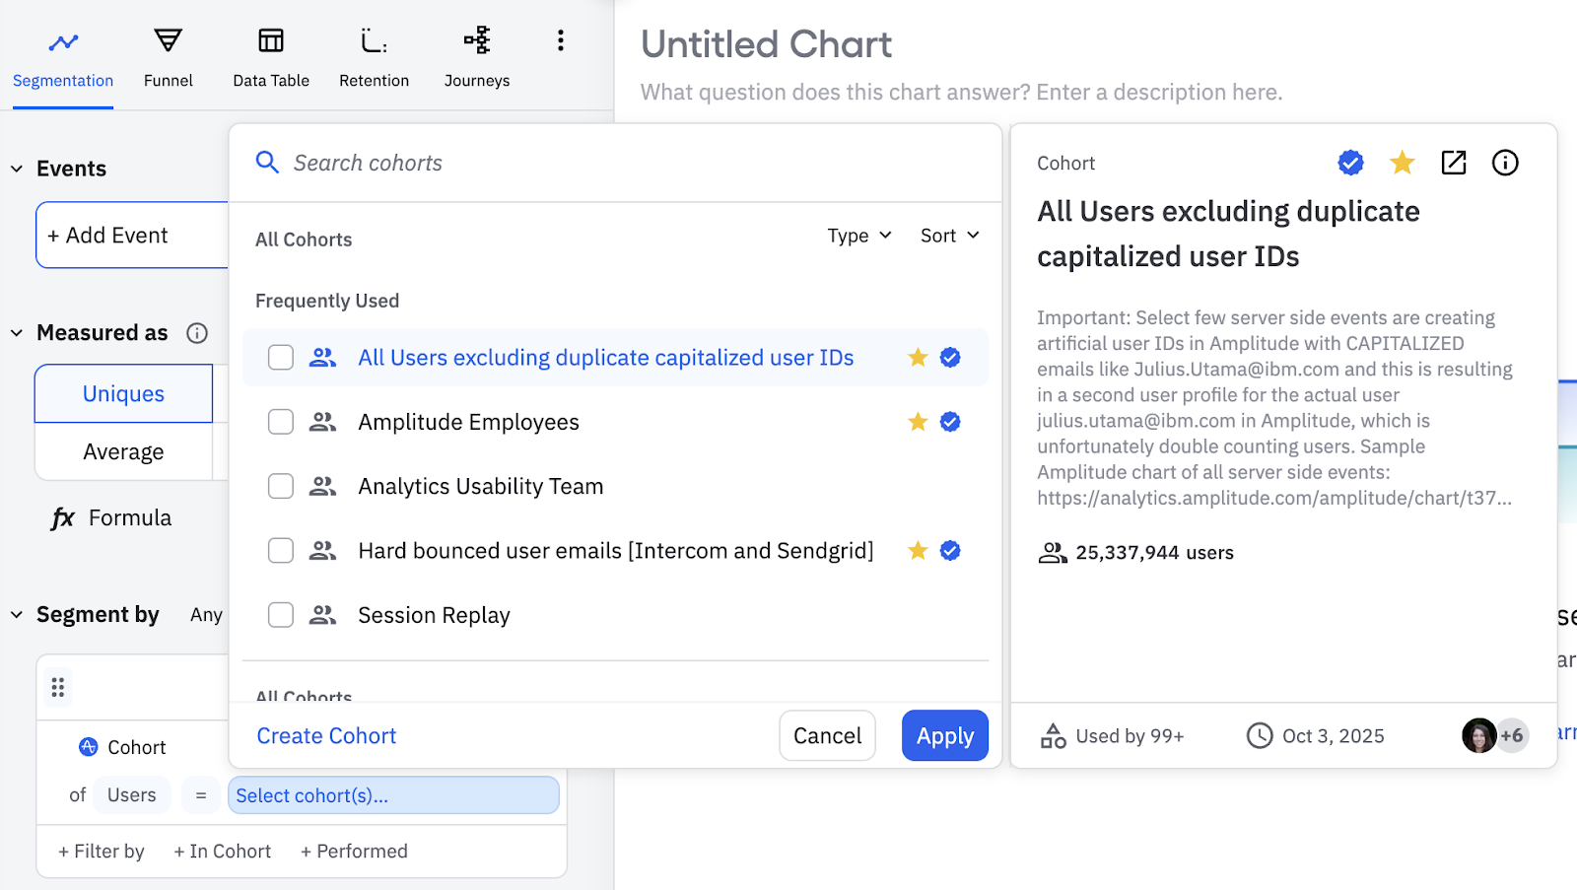Screen dimensions: 1577x890
Task: Open cohort in new window icon
Action: (x=1454, y=163)
